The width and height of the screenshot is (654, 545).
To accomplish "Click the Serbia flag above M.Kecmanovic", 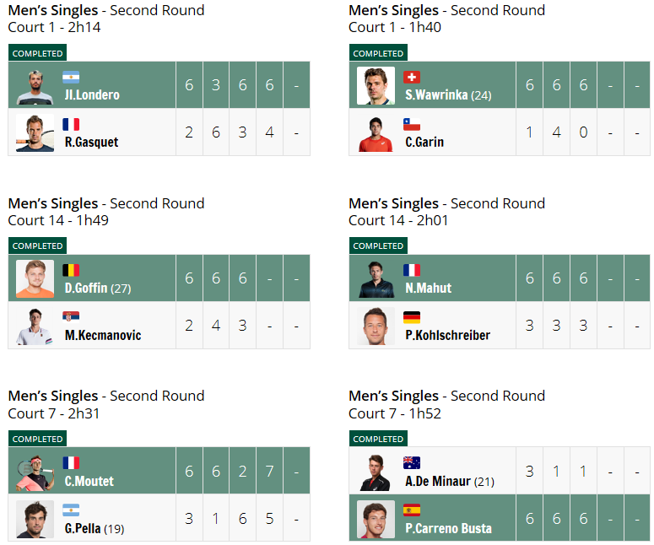I will (x=71, y=317).
